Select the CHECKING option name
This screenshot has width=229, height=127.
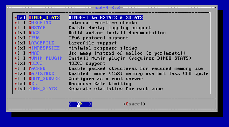tap(40, 23)
